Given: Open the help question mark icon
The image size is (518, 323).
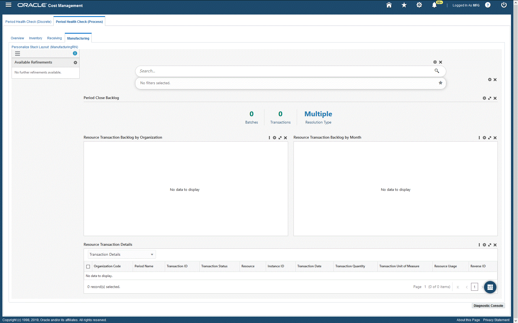Looking at the screenshot, I should pos(488,5).
